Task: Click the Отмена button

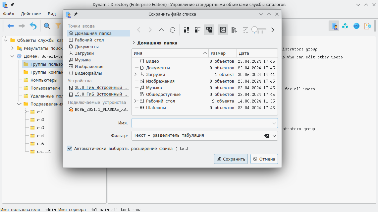Action: point(264,159)
